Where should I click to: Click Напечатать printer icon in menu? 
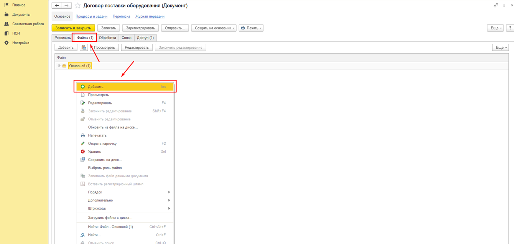(83, 135)
